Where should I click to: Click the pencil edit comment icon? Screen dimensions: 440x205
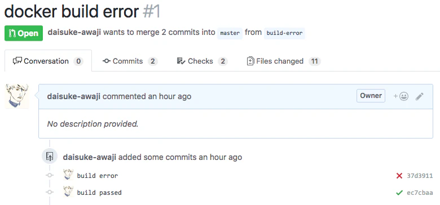pyautogui.click(x=420, y=97)
